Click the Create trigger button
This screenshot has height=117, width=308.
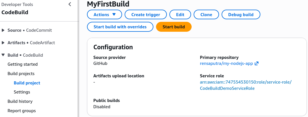point(146,15)
